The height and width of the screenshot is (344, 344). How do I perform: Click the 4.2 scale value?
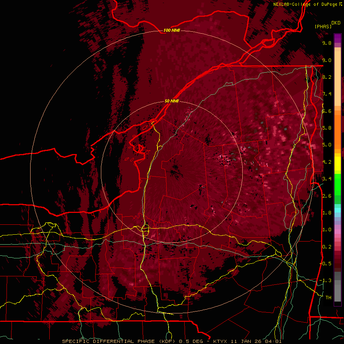click(x=327, y=162)
